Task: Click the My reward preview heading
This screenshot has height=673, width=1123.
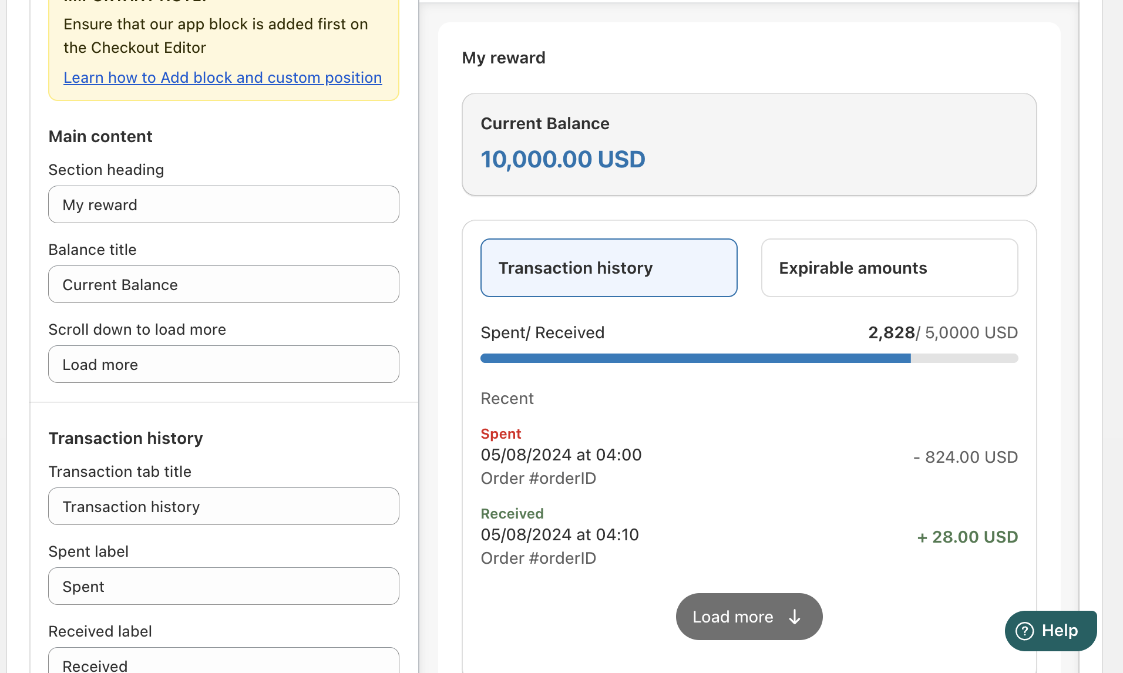Action: [503, 58]
